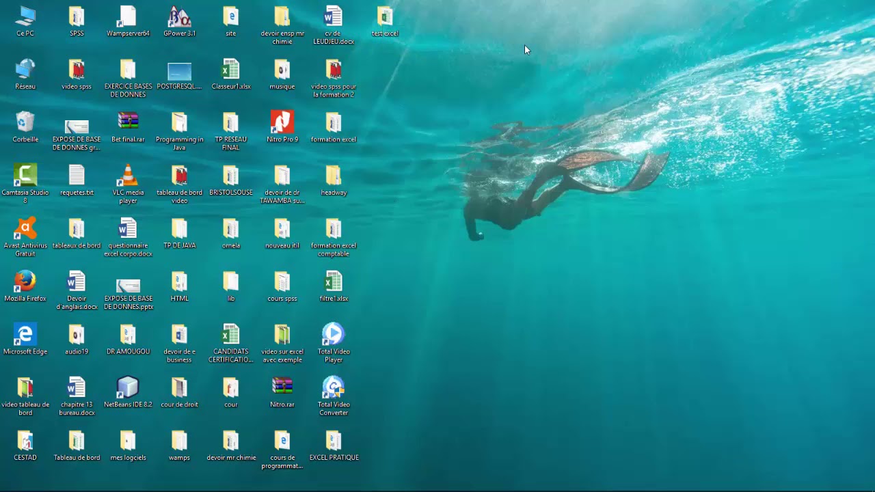Select cv de LEUDJEU.docx document
875x492 pixels.
pyautogui.click(x=334, y=25)
